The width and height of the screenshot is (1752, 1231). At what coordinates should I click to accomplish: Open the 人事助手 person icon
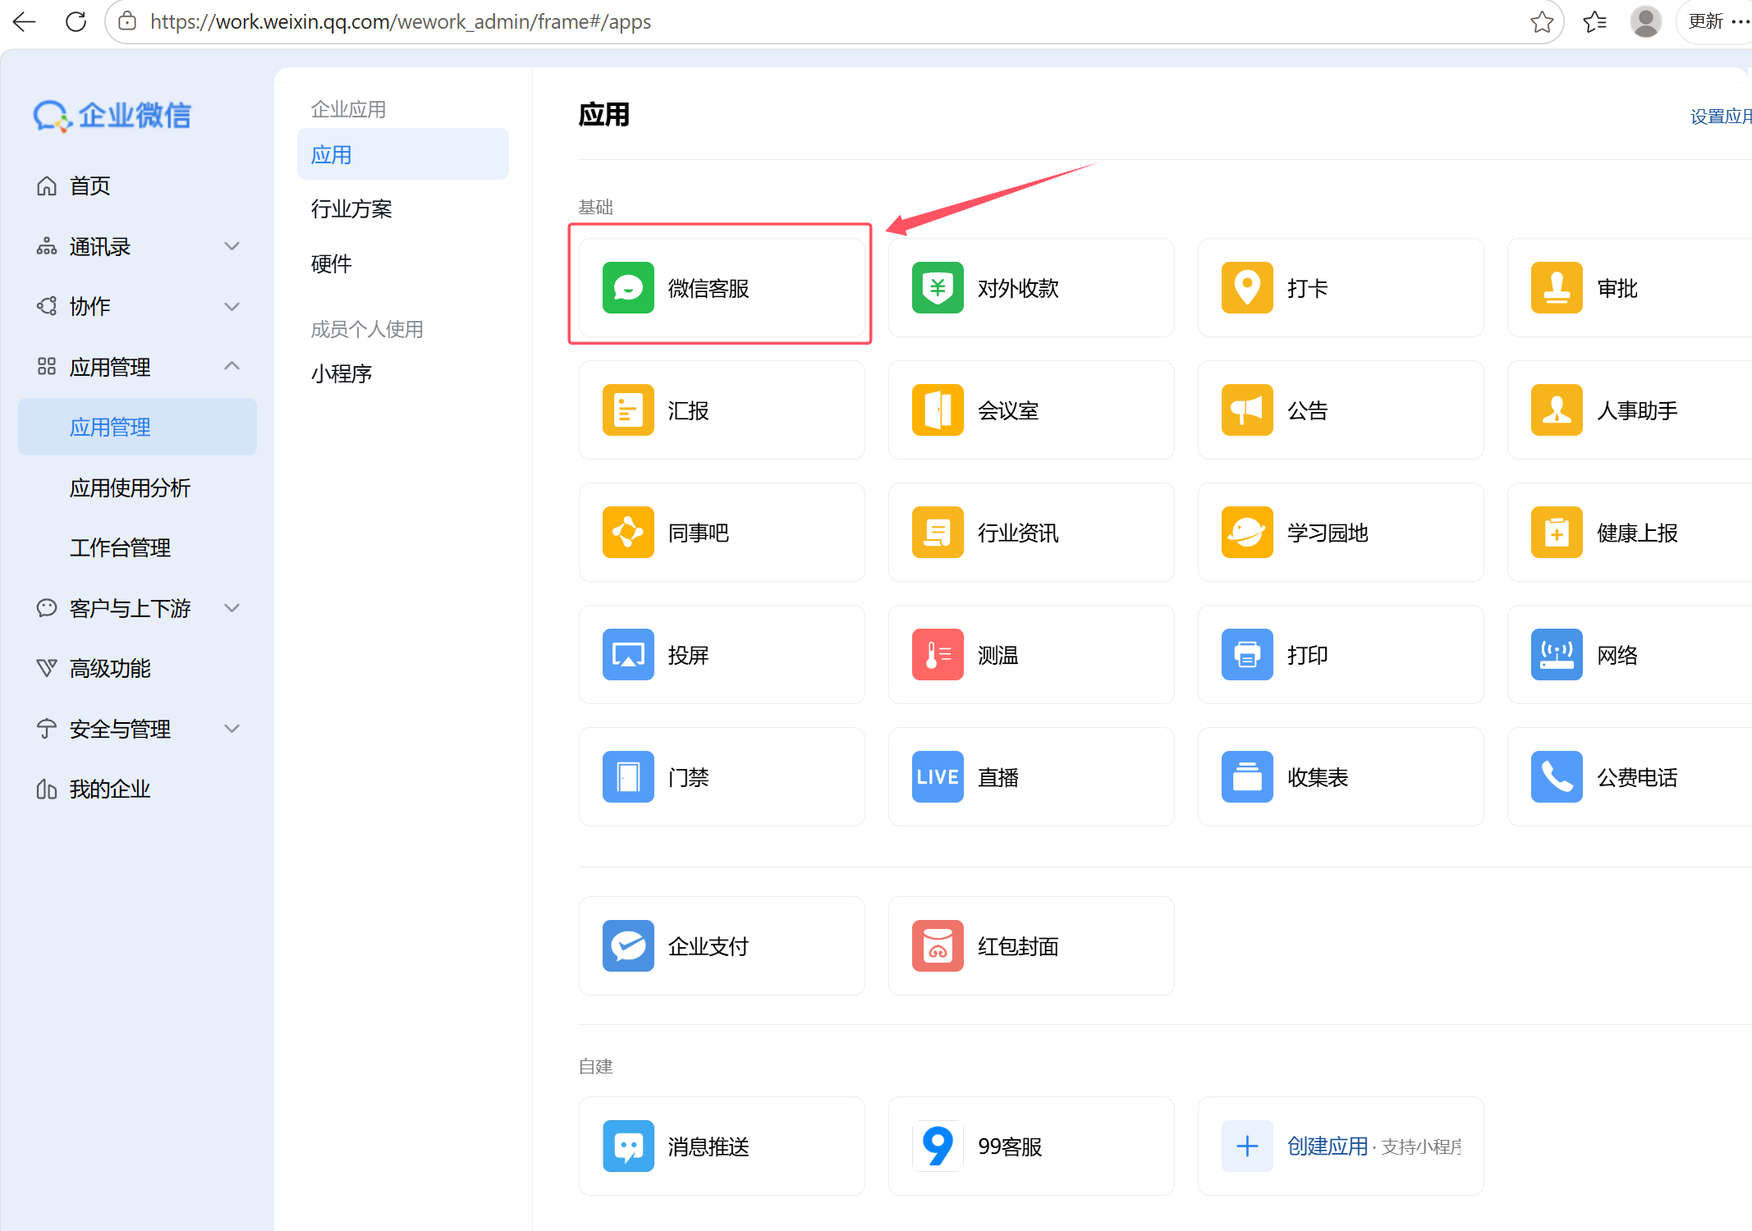[x=1557, y=410]
